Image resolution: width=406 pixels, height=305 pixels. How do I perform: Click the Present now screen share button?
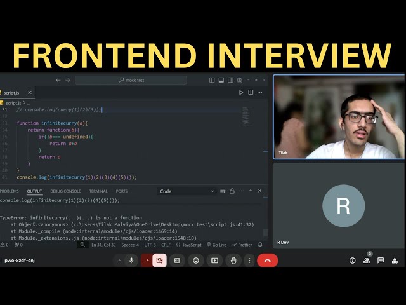[214, 260]
